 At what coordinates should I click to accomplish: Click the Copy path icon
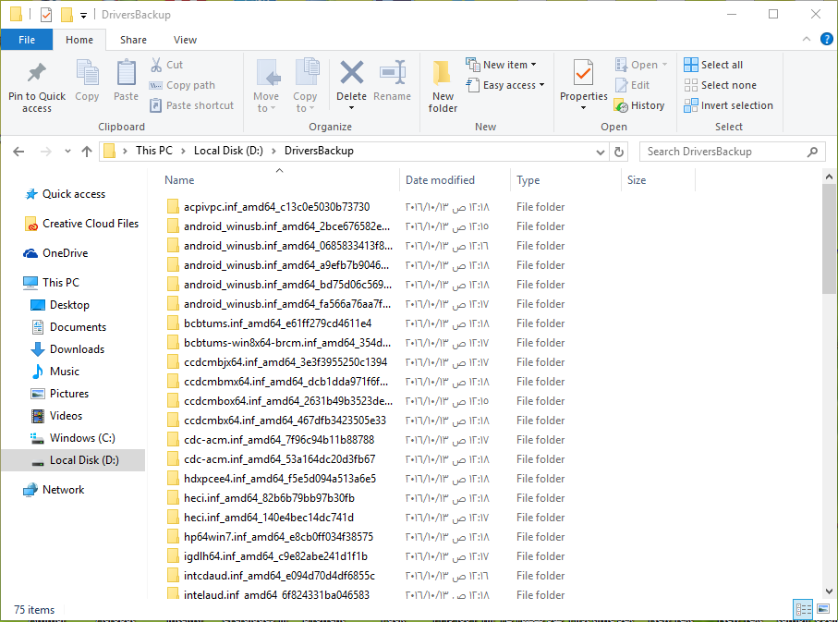155,85
